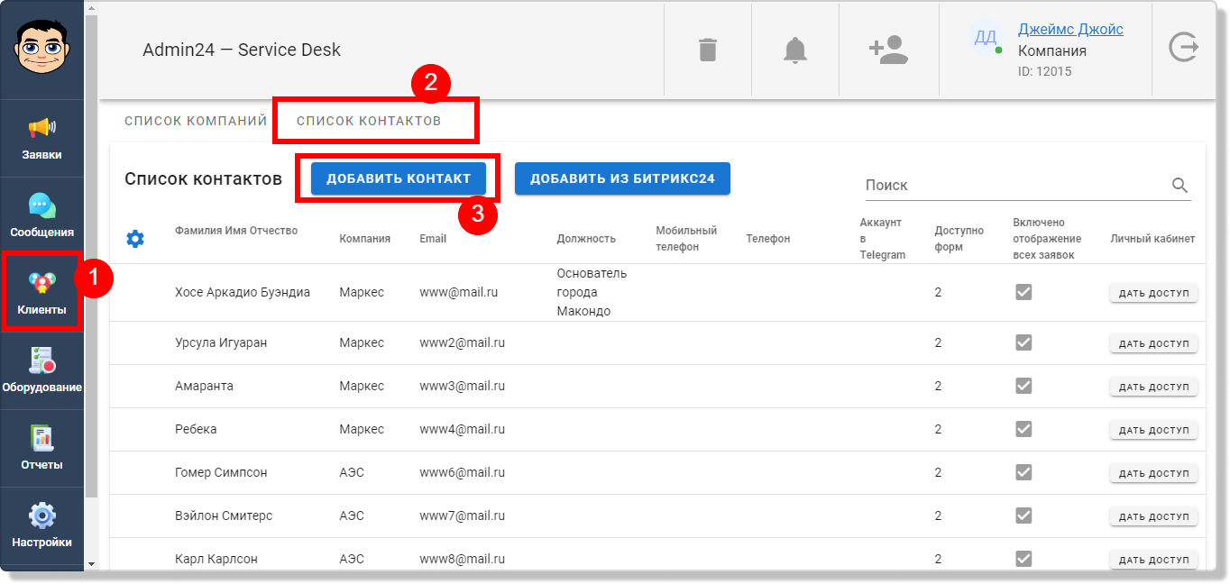Switch to Список компаний tab

coord(196,121)
